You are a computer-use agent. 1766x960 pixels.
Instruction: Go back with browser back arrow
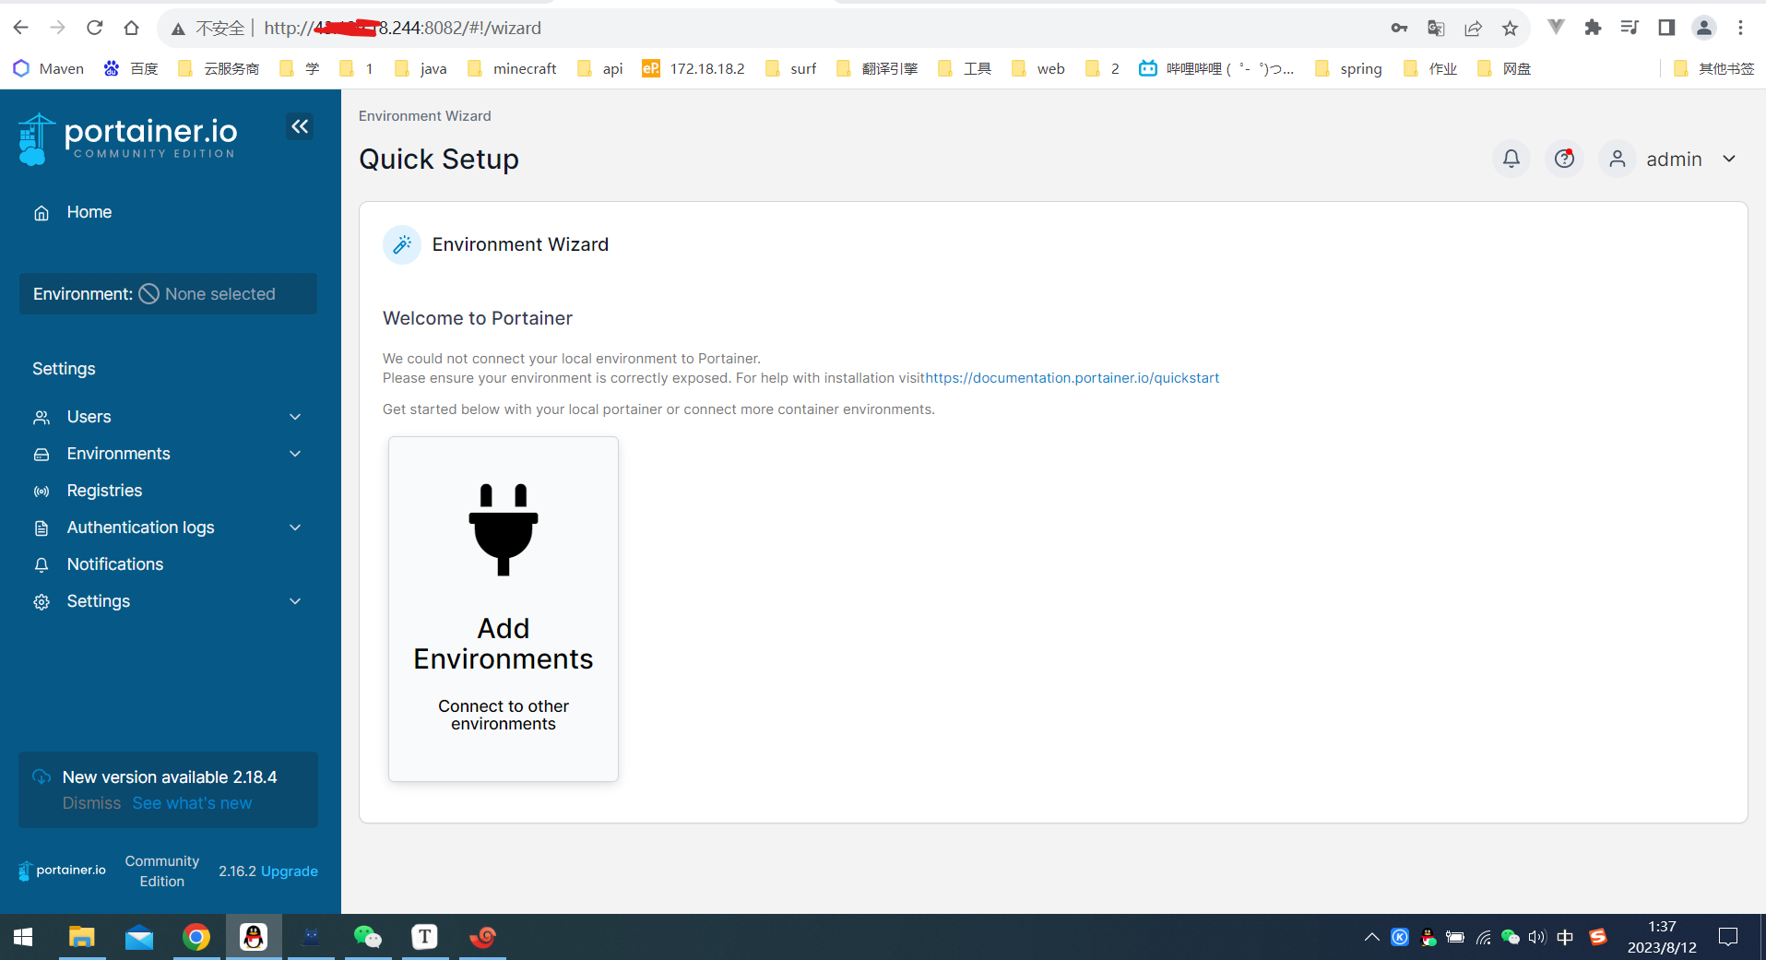pos(20,28)
